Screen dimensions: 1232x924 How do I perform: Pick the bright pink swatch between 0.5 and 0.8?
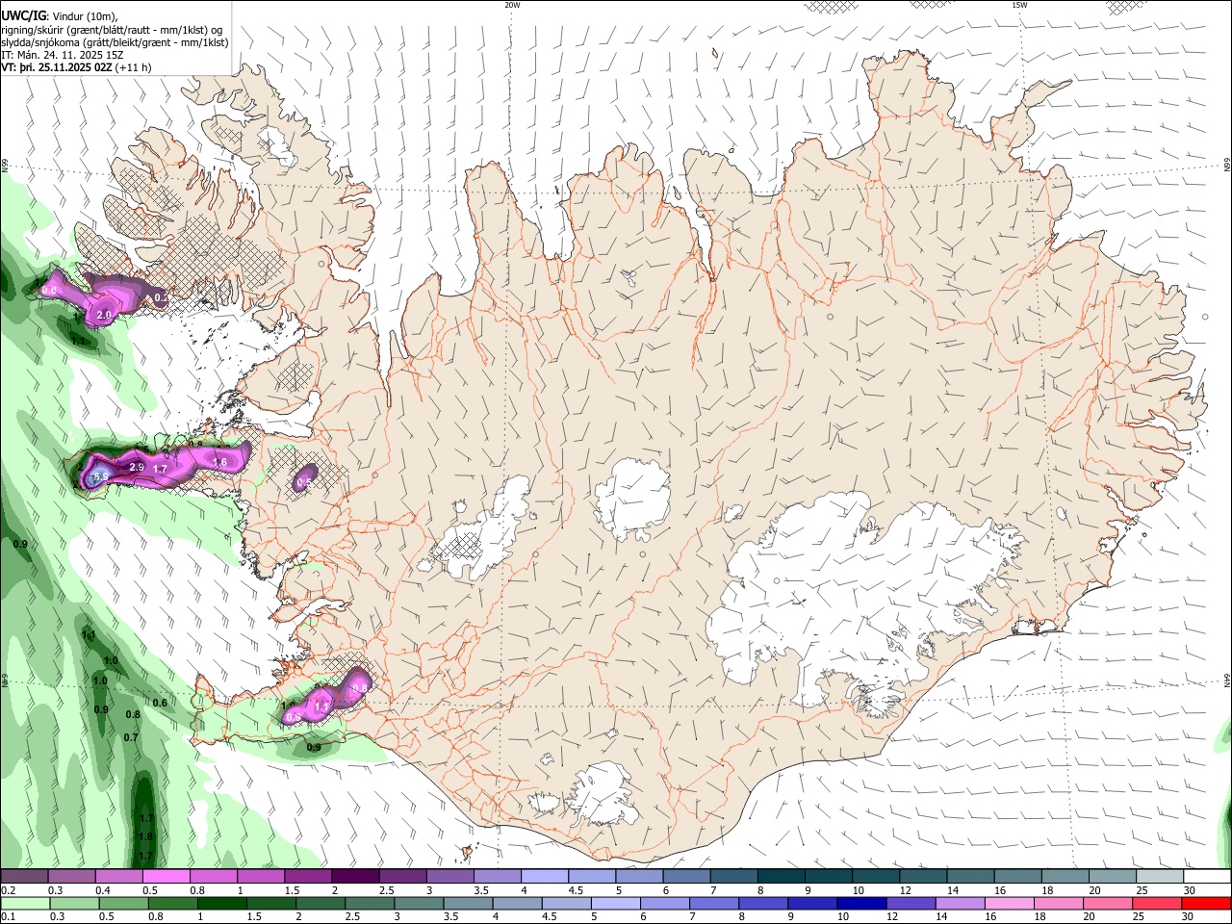[166, 877]
